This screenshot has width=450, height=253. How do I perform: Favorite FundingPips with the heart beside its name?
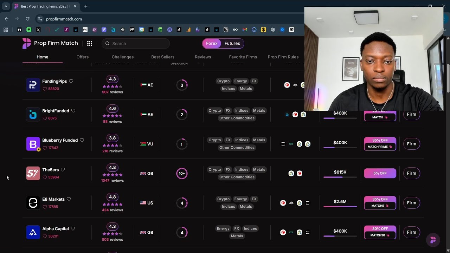[71, 81]
